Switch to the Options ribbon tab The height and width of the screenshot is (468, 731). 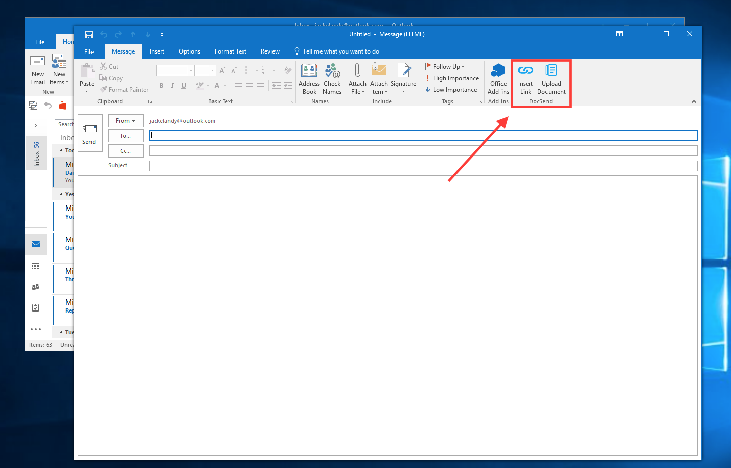tap(190, 51)
